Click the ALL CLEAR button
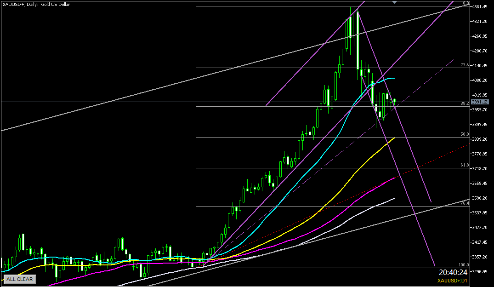The height and width of the screenshot is (287, 494). pos(19,279)
